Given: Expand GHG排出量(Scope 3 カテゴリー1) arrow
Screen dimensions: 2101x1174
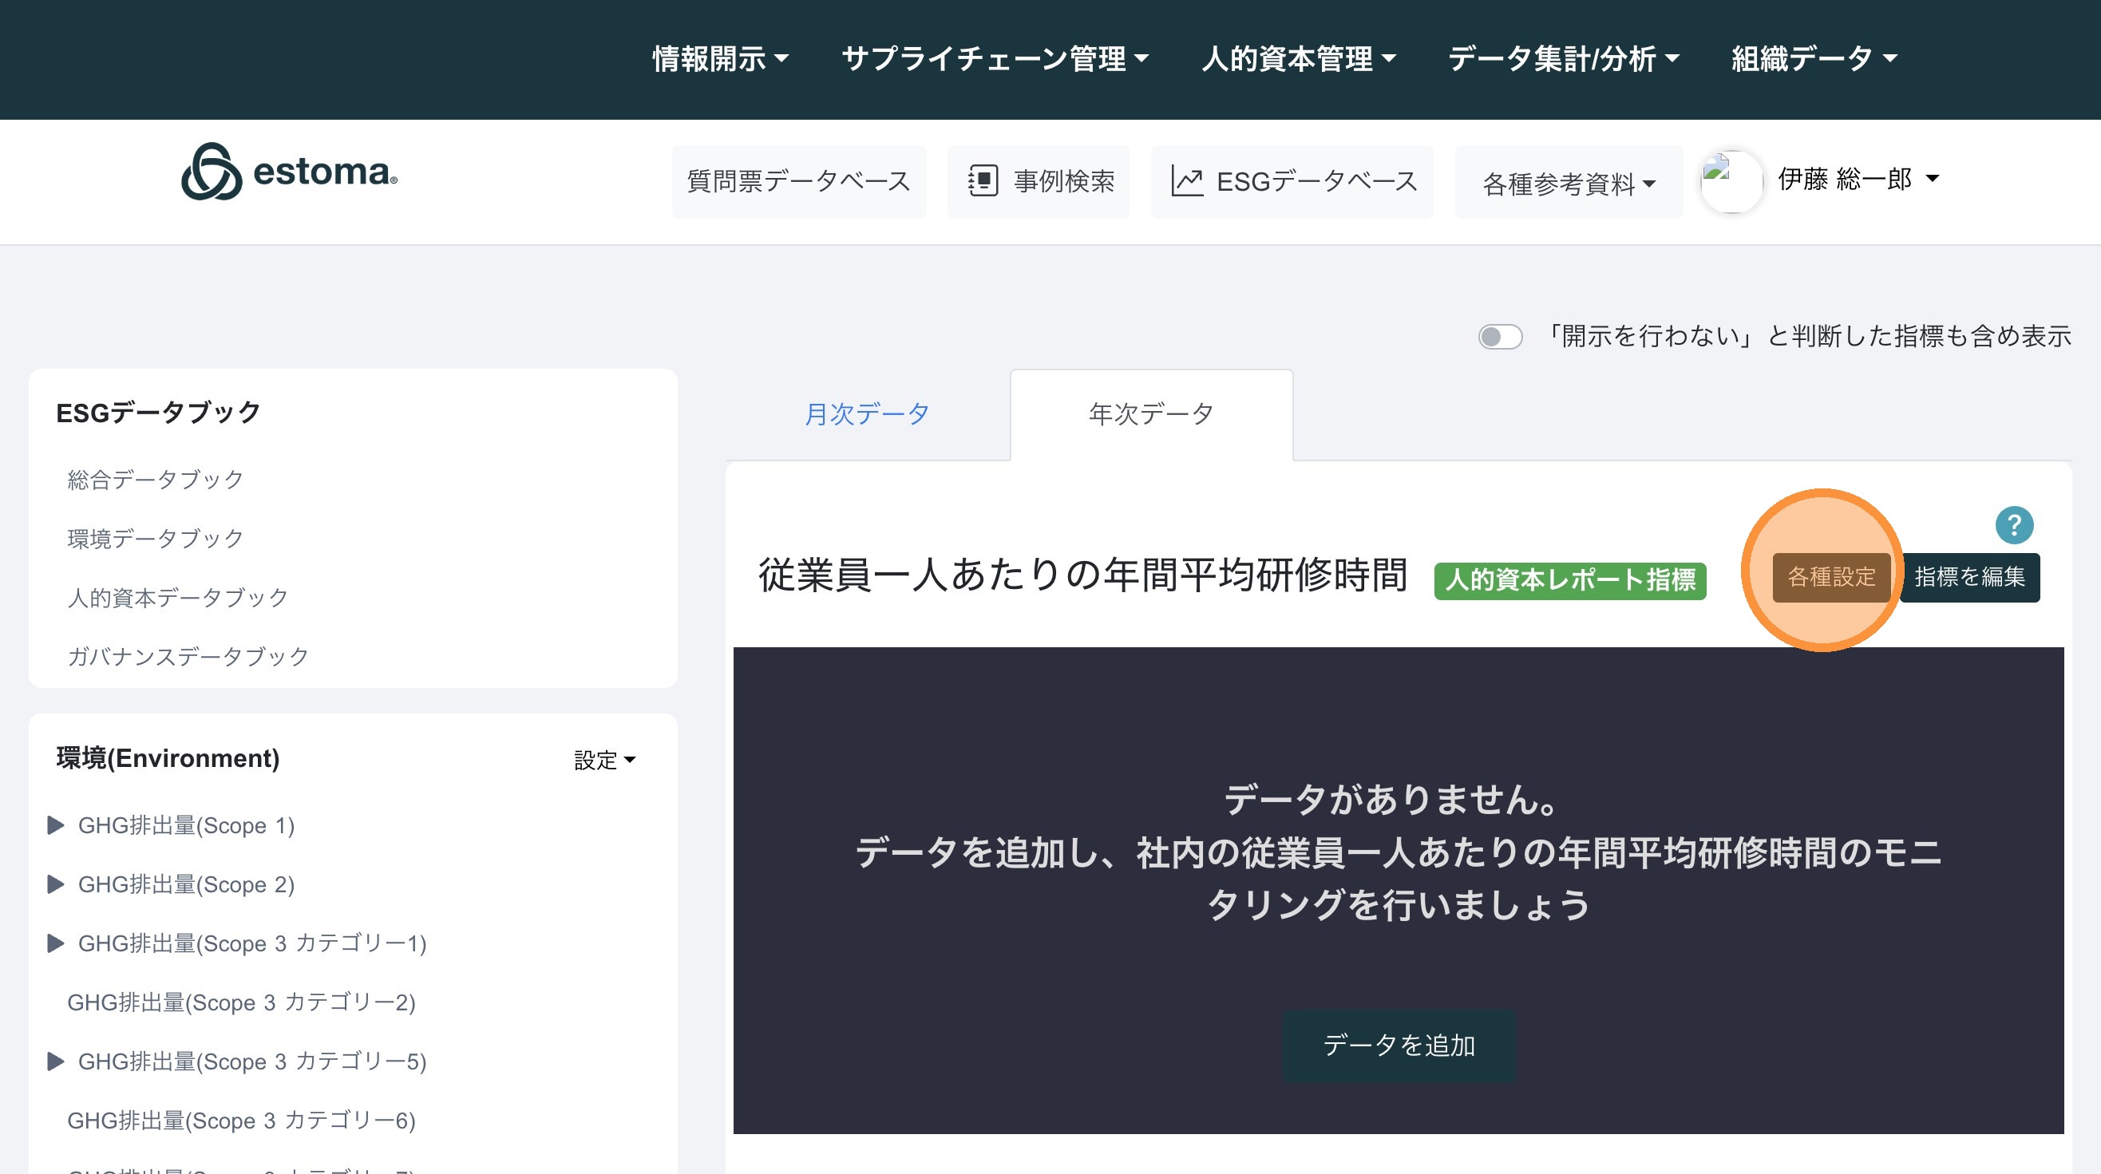Looking at the screenshot, I should click(x=55, y=943).
